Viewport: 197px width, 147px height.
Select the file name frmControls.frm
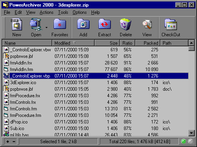(24, 109)
